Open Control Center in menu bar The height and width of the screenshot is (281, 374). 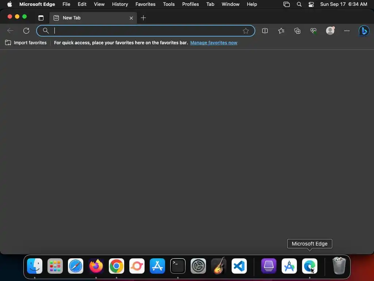tap(311, 4)
